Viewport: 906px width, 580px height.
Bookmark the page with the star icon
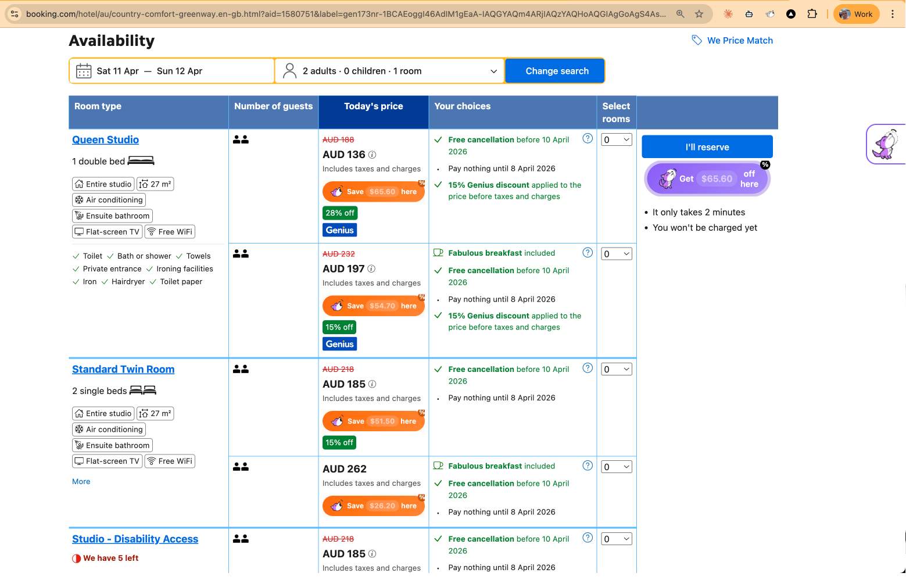tap(699, 13)
